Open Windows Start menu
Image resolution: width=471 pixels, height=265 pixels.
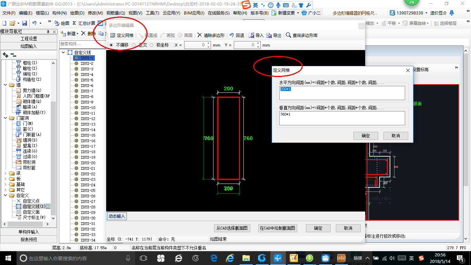8,258
